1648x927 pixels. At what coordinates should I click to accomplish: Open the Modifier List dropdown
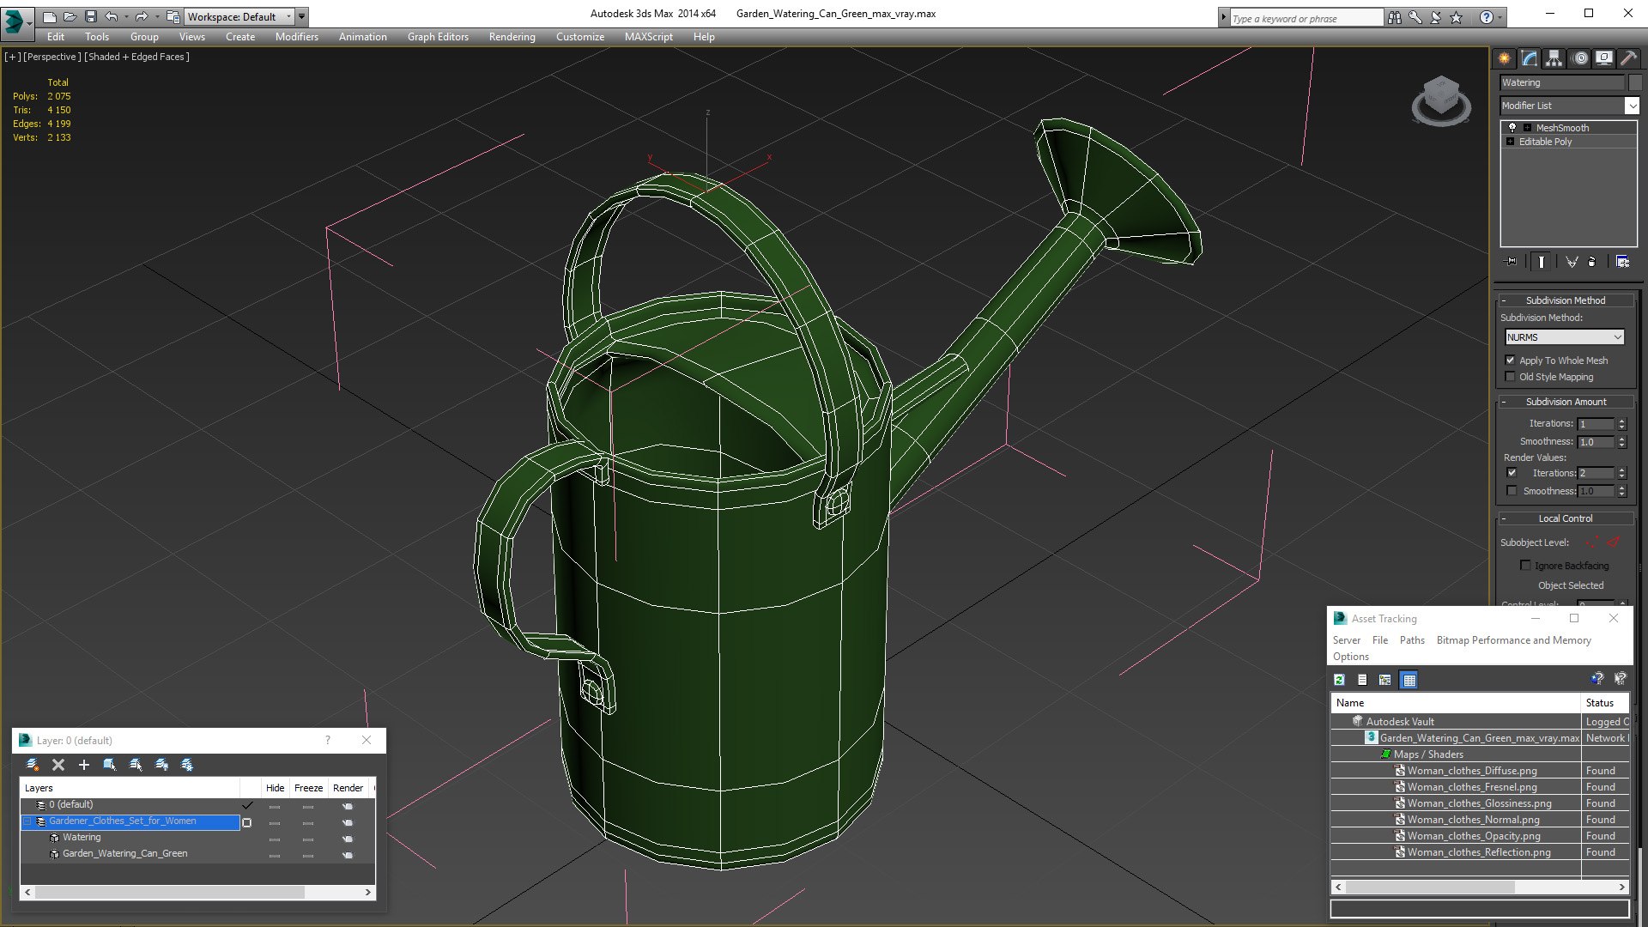1631,106
